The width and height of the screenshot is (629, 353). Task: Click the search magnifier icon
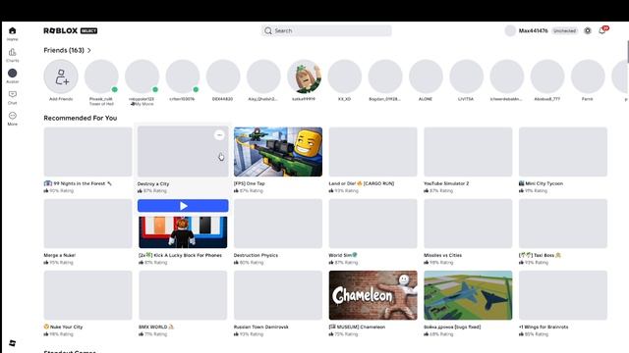pos(268,30)
